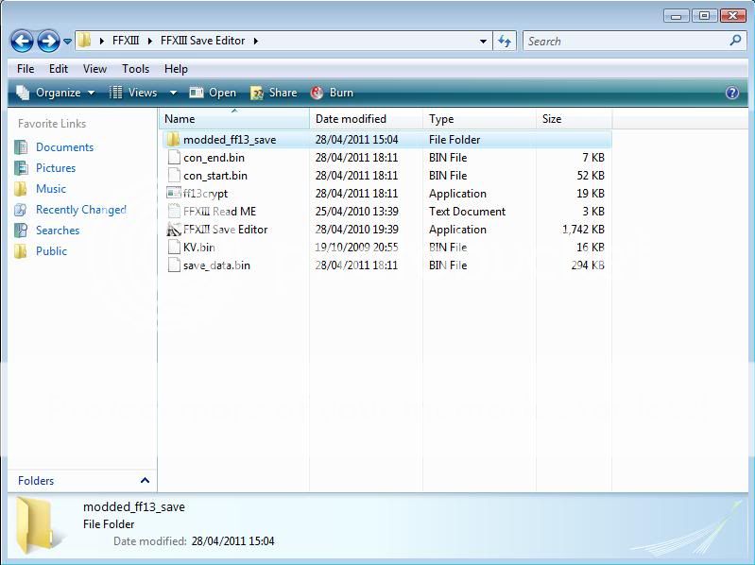Open the Views dropdown arrow
Screen dimensions: 755x565
tap(173, 93)
